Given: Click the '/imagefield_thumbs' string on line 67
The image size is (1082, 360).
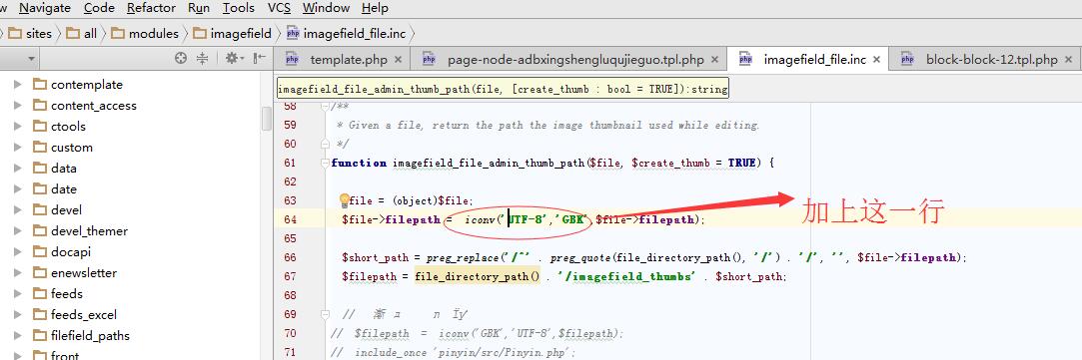Looking at the screenshot, I should pyautogui.click(x=625, y=276).
